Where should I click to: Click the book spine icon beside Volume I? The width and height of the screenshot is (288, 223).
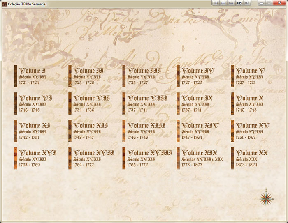click(x=15, y=76)
